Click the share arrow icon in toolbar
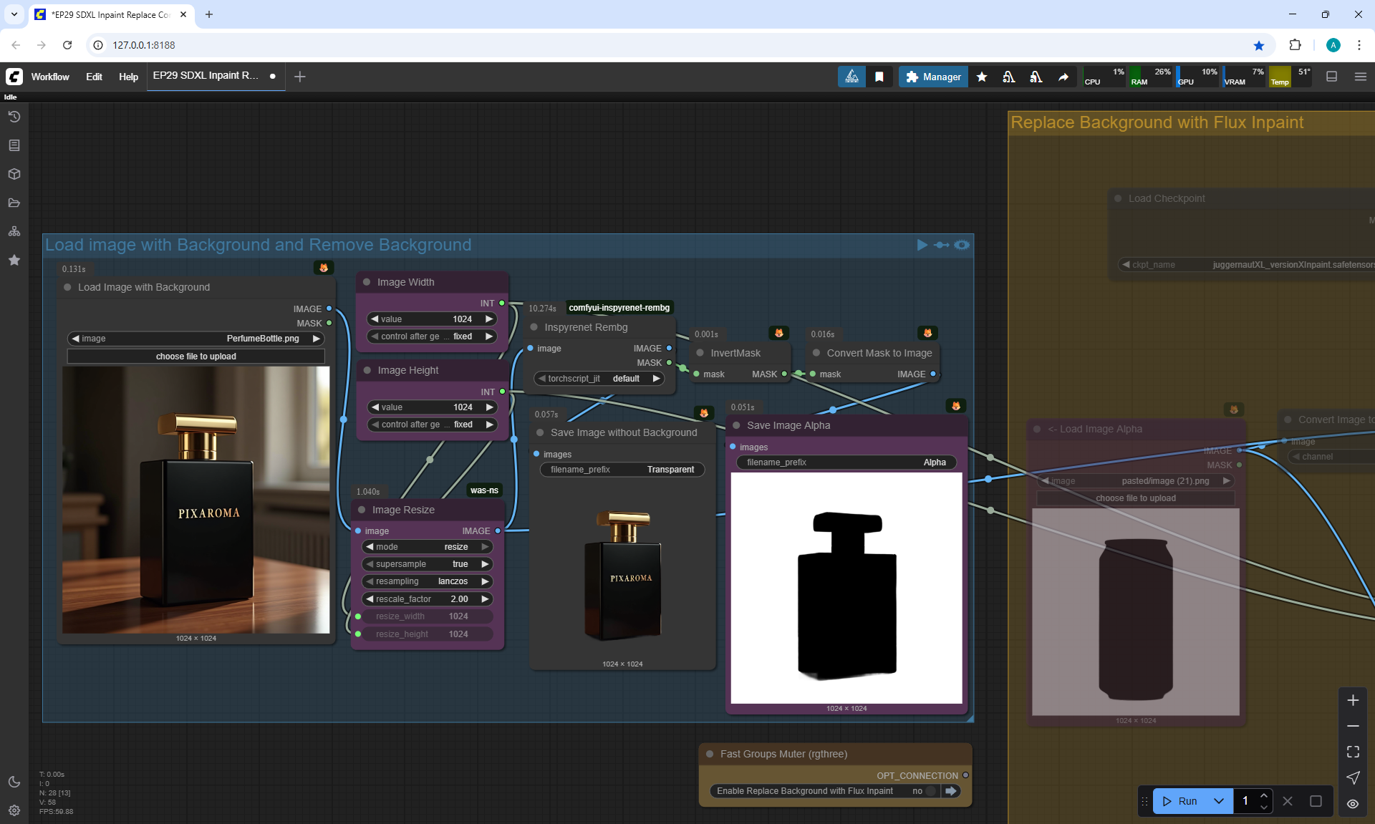This screenshot has height=824, width=1375. click(x=1063, y=77)
